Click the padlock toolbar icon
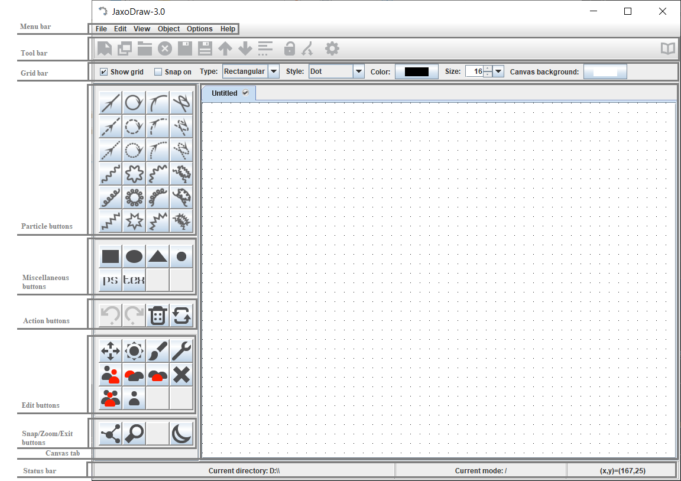The height and width of the screenshot is (481, 681). click(289, 48)
